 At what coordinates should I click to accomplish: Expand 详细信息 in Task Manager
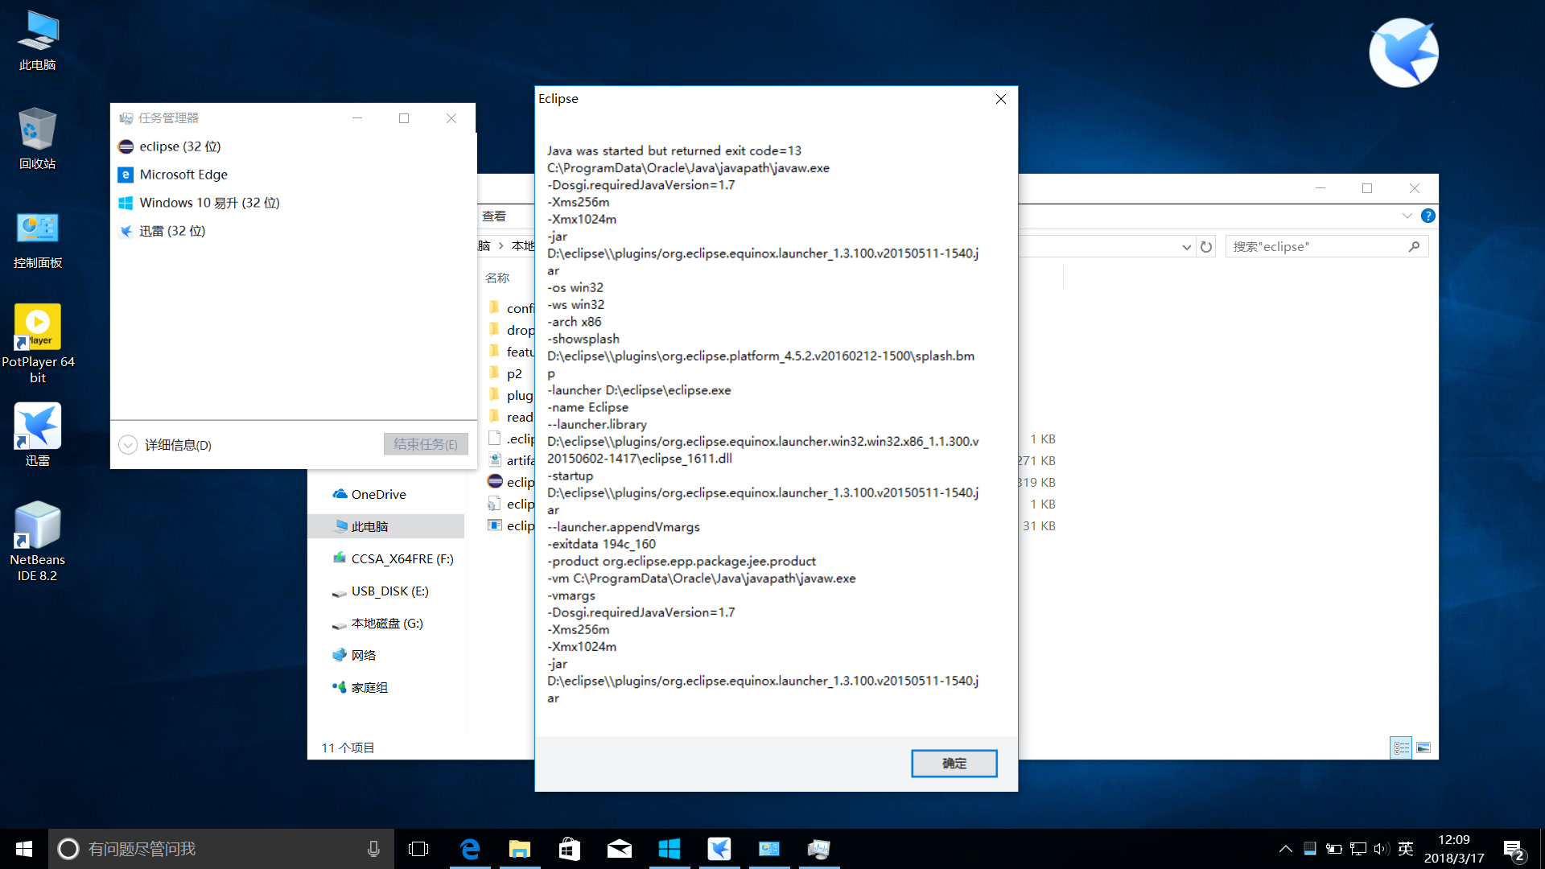click(165, 445)
